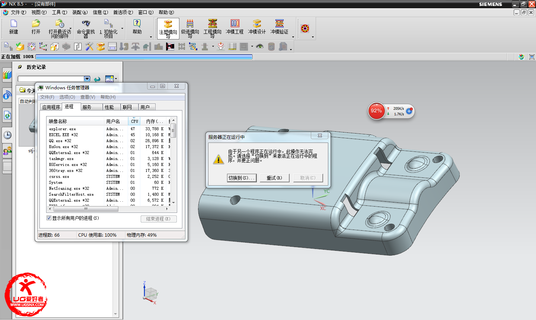Click the 正在加载 progress bar

[x=144, y=57]
